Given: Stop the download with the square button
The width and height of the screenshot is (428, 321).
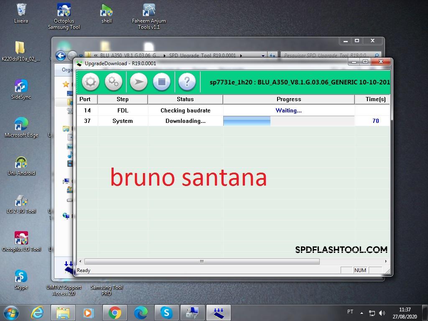Looking at the screenshot, I should click(162, 82).
